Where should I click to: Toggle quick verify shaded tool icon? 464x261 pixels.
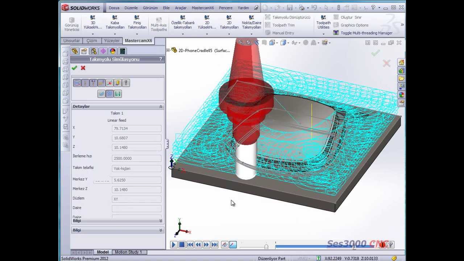coord(117,83)
